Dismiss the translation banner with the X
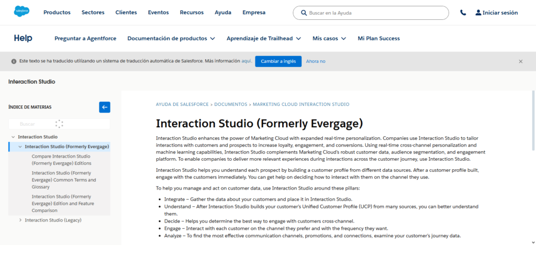 click(521, 61)
